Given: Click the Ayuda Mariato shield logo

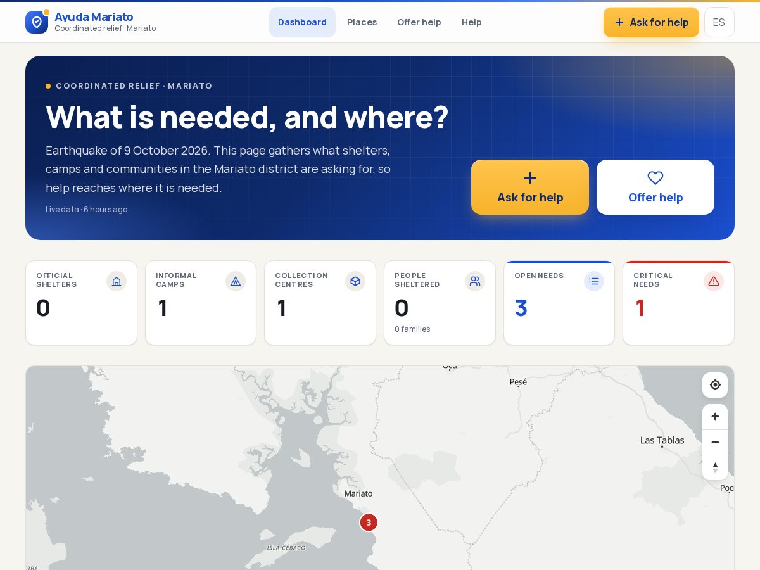Looking at the screenshot, I should click(37, 22).
